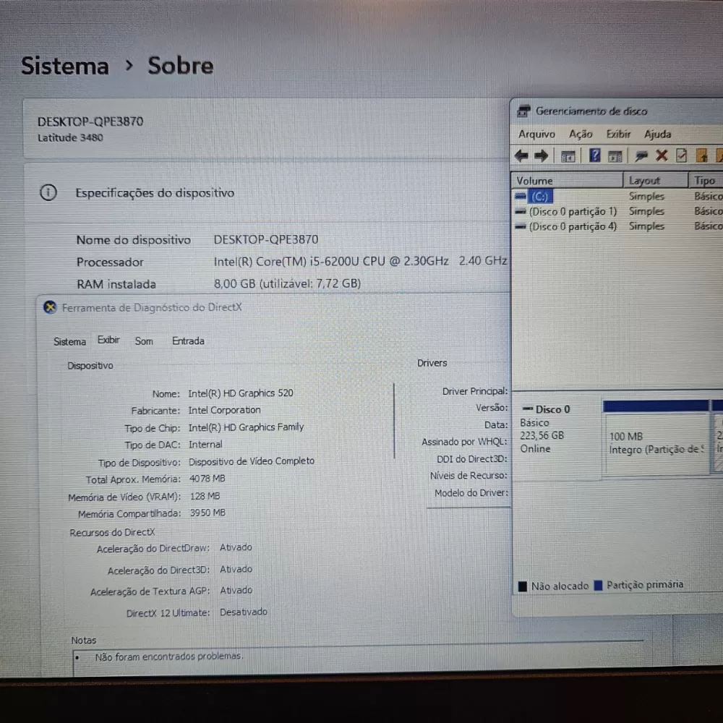Select the (C:) volume row

coord(540,196)
